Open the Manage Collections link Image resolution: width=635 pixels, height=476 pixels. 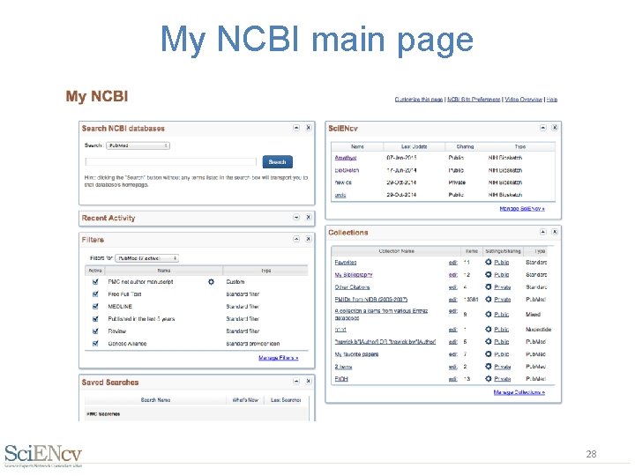point(519,392)
